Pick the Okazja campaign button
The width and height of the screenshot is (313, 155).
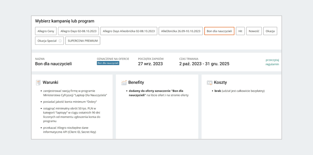[x=270, y=31]
